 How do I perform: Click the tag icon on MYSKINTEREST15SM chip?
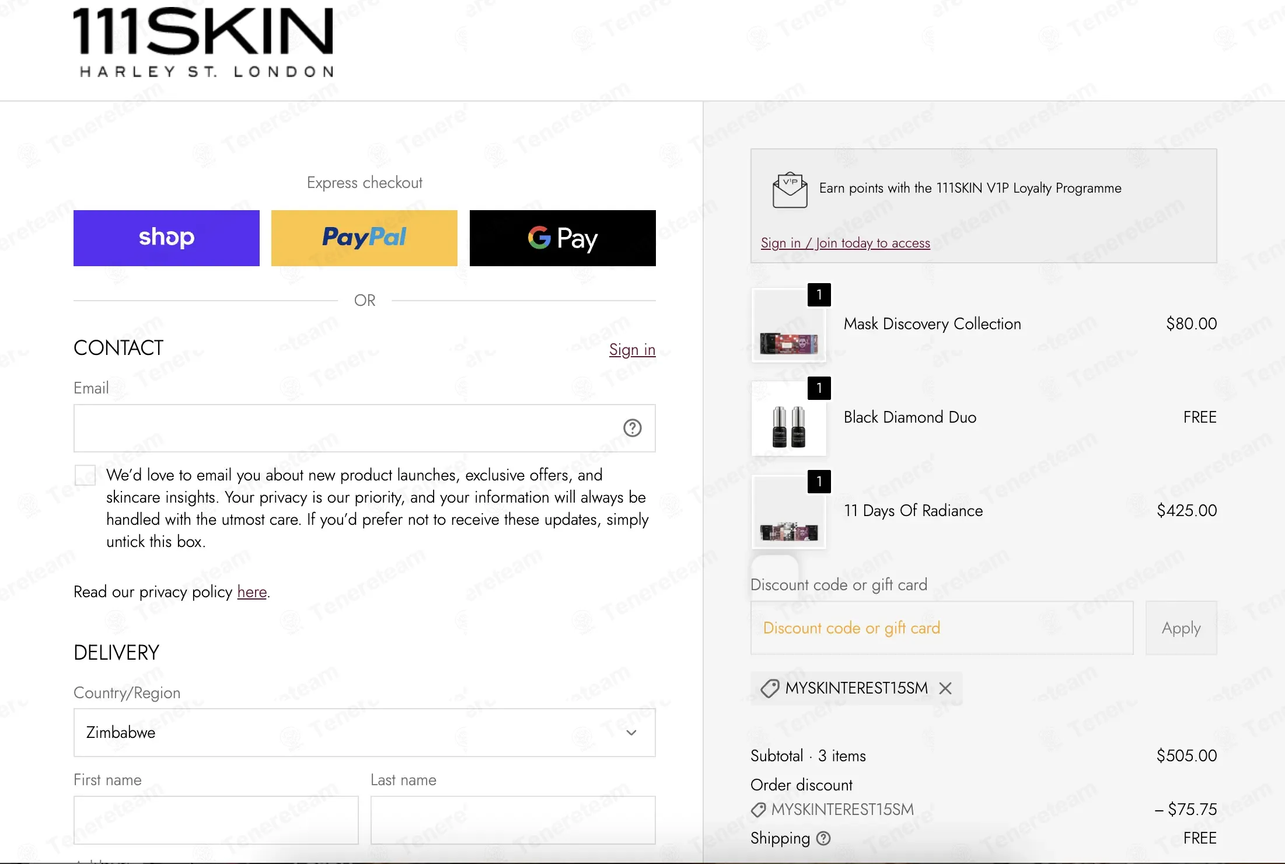[770, 688]
